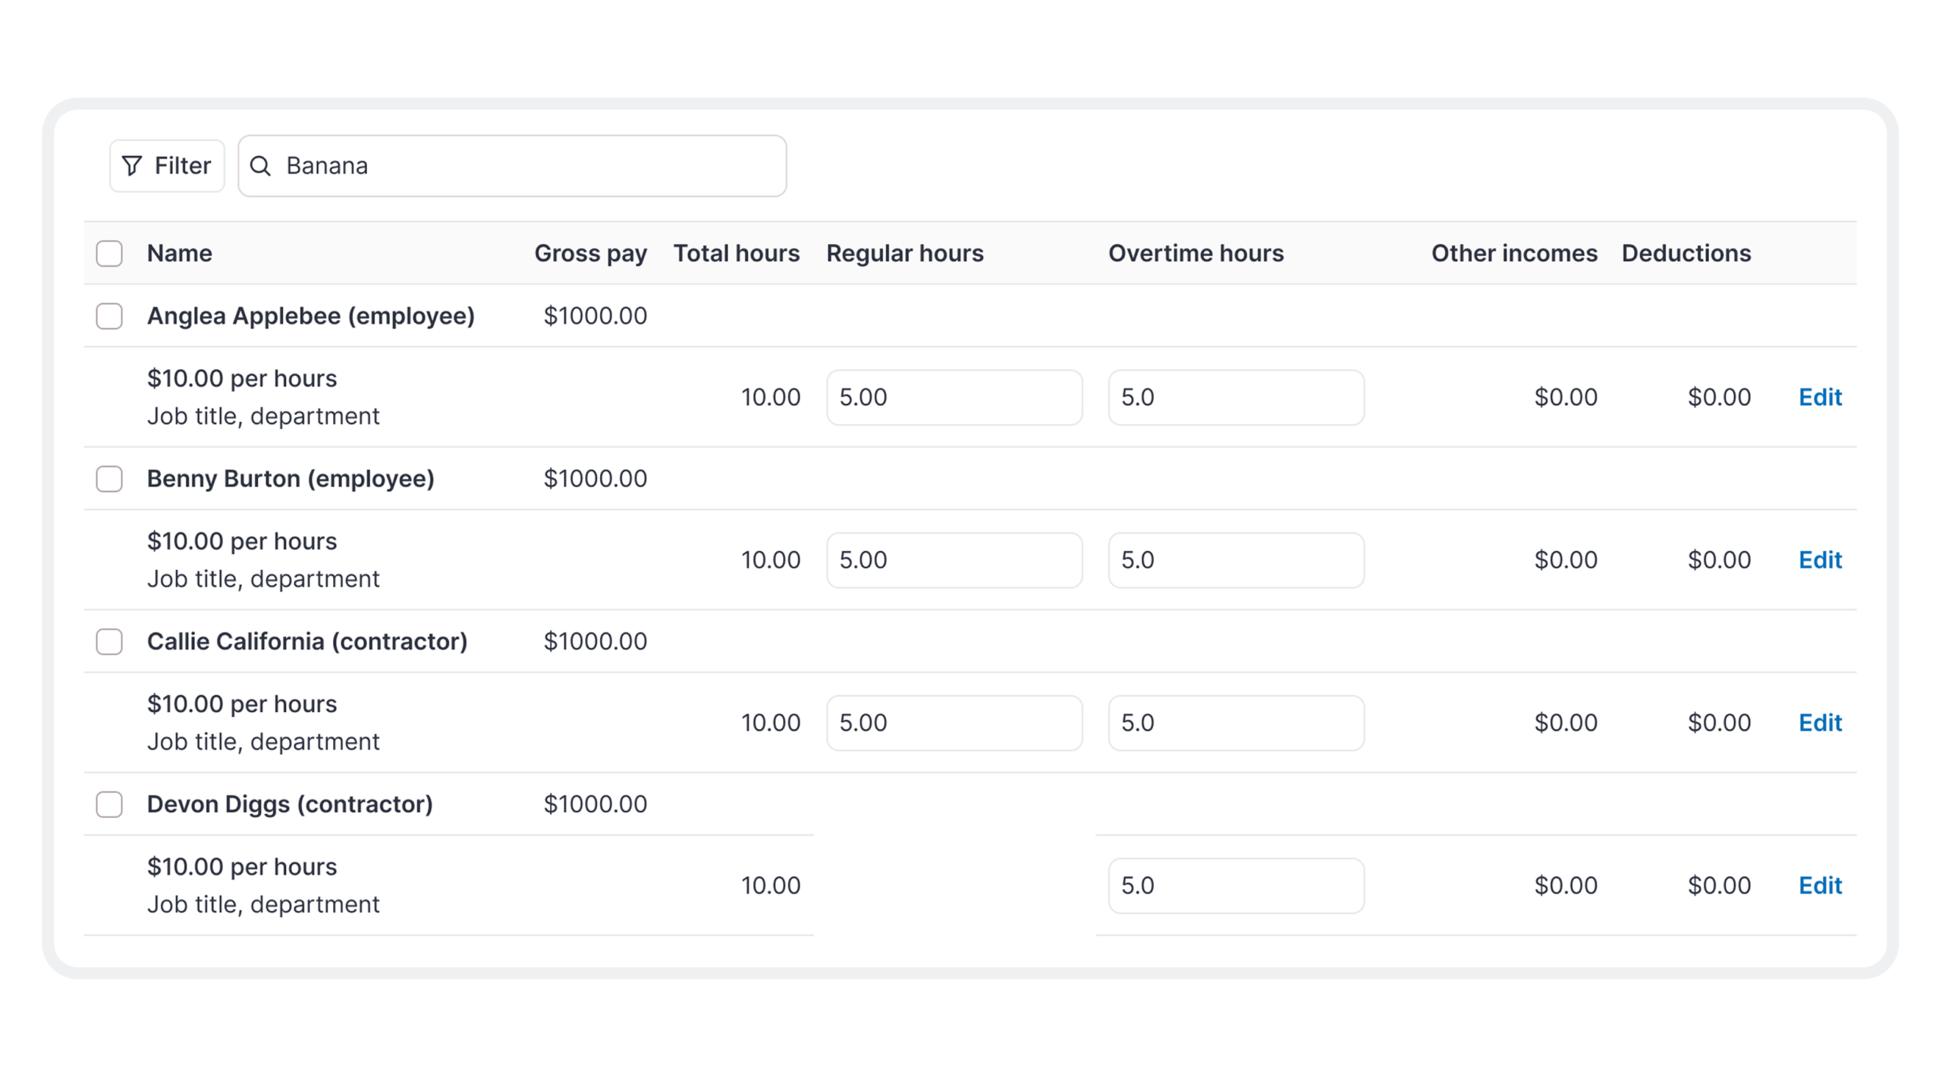Click the Name column header

point(180,253)
